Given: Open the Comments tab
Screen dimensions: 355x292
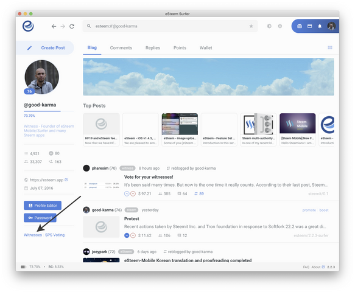Looking at the screenshot, I should point(121,47).
